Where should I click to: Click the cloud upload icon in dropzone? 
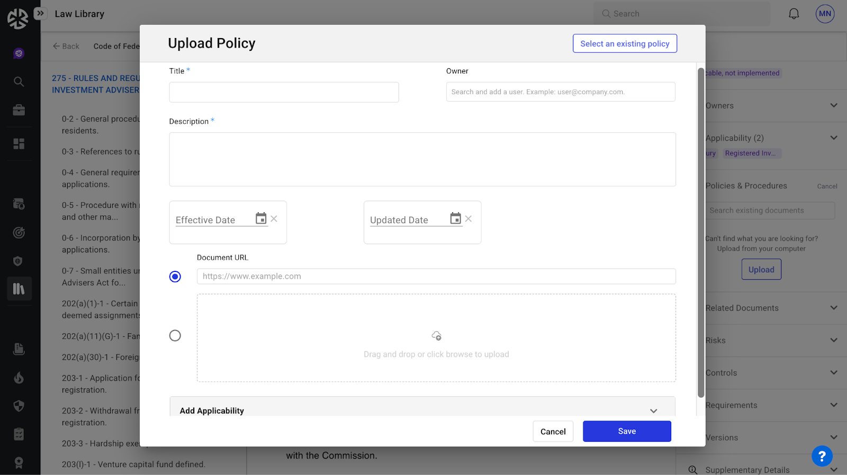point(436,336)
